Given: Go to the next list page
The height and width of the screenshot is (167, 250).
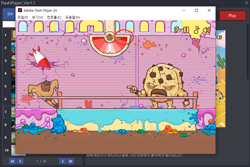Looking at the screenshot, I should (63, 161).
